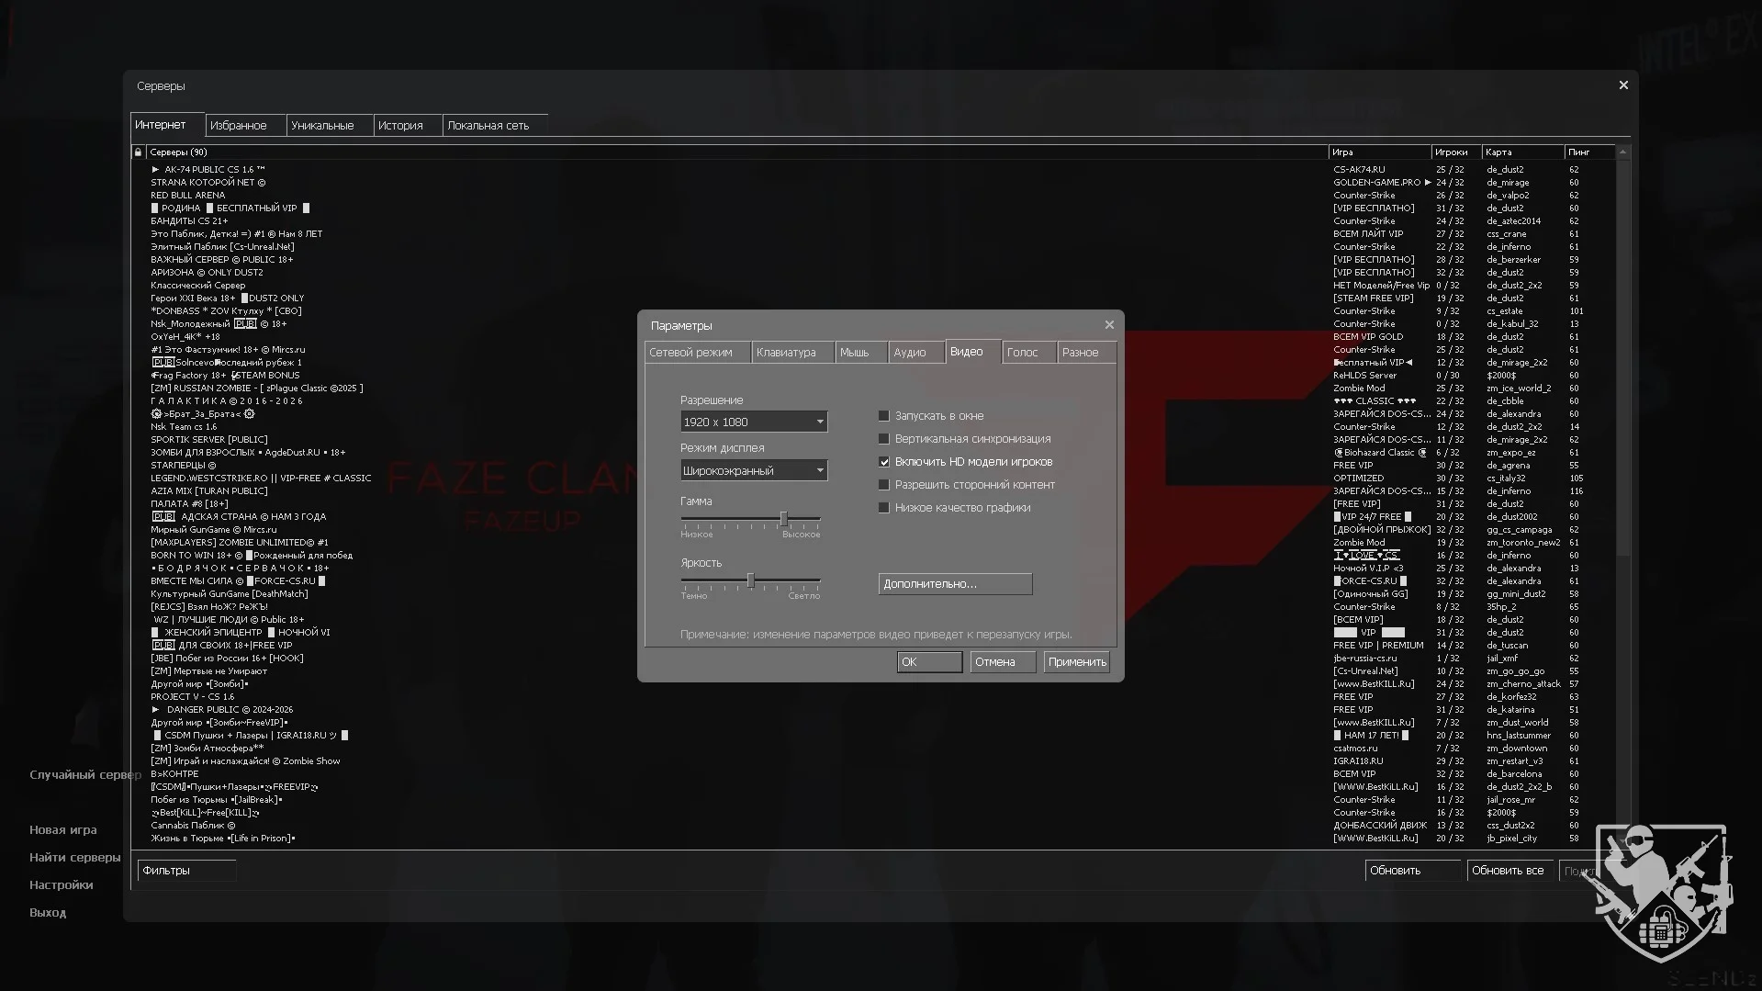Viewport: 1762px width, 991px height.
Task: Switch to the Клавиатура tab
Action: tap(786, 353)
